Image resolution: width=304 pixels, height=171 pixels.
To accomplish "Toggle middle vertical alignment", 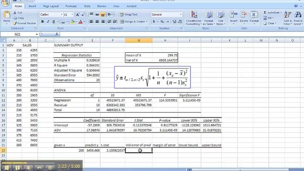I will (97, 15).
